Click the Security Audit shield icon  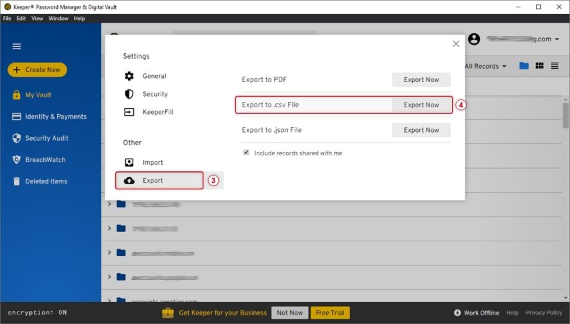click(17, 138)
